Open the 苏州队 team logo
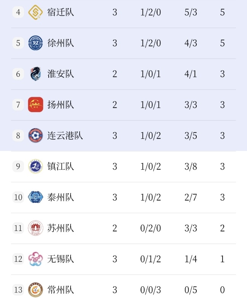The image size is (247, 298). pos(35,228)
